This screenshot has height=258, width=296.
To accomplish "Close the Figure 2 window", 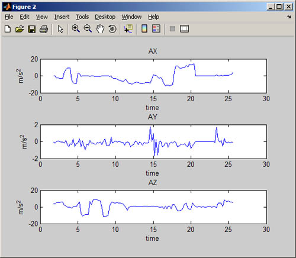I will coord(288,7).
